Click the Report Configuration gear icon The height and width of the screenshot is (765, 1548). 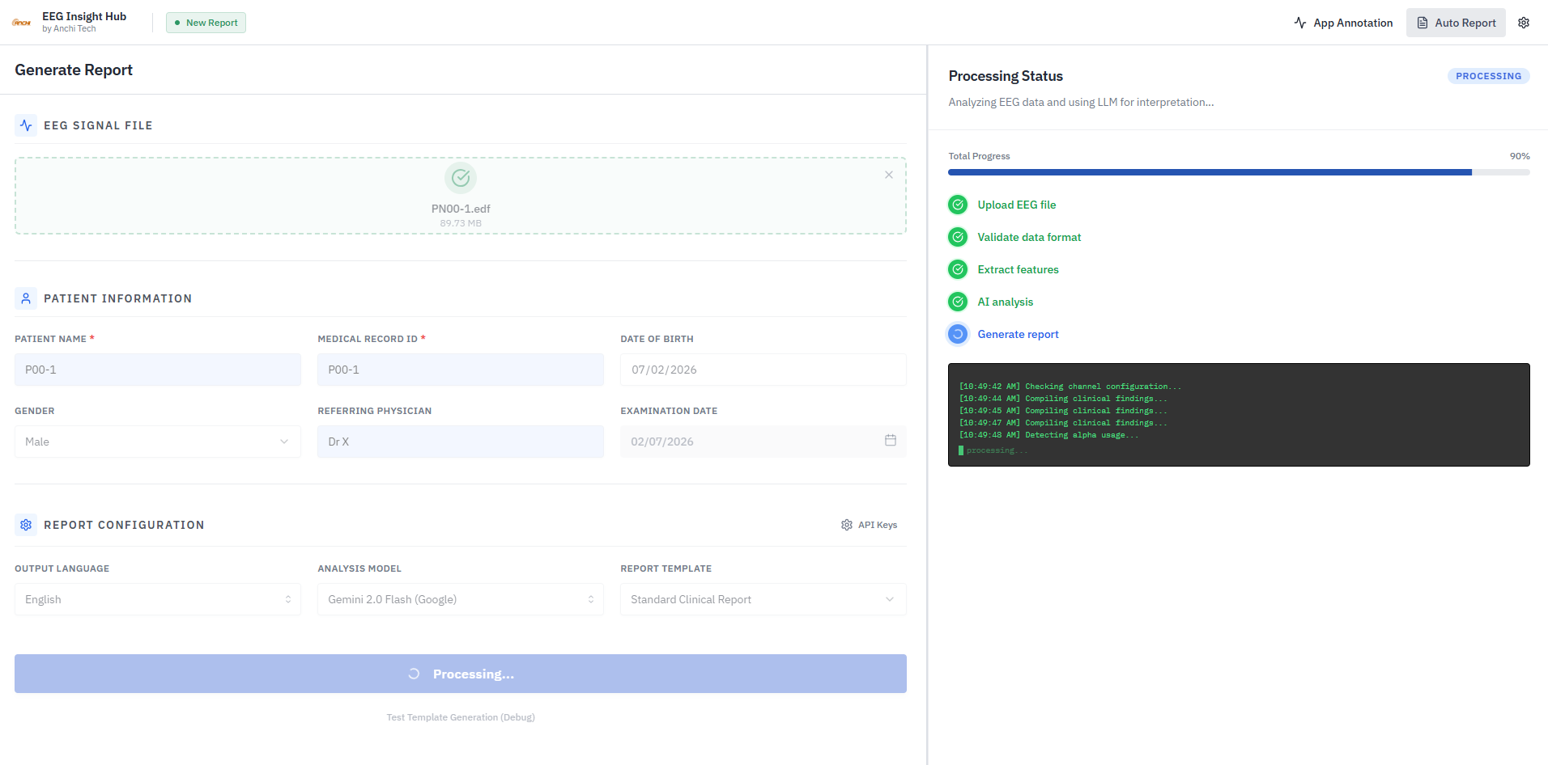click(x=26, y=525)
